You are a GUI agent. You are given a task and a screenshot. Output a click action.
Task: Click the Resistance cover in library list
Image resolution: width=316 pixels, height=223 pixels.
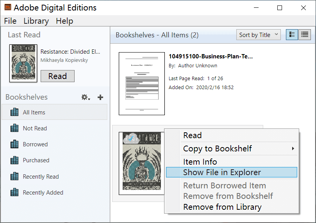point(141,163)
